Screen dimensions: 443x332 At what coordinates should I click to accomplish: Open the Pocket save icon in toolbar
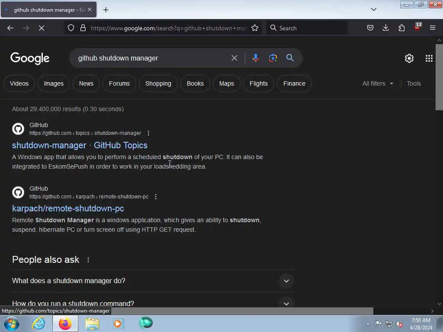(370, 28)
